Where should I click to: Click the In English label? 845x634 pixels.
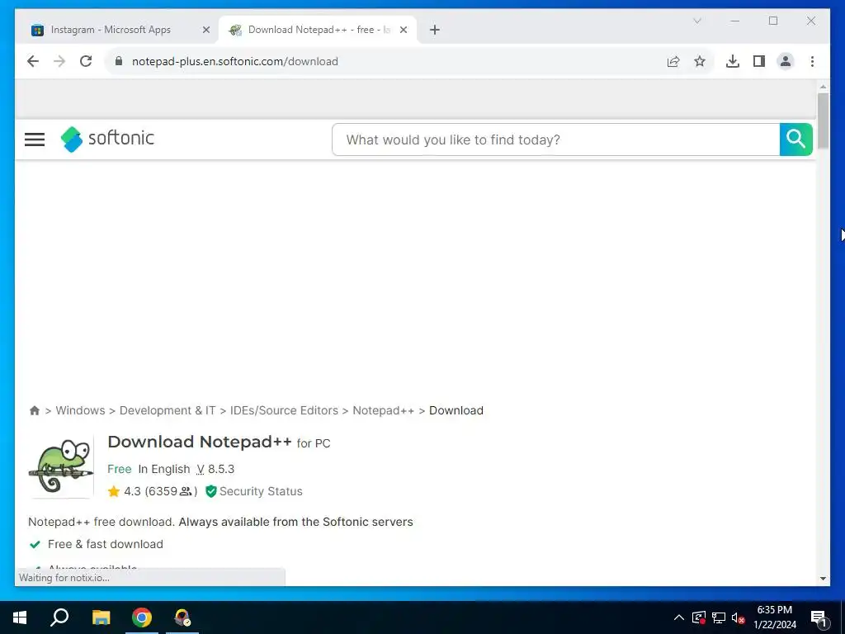[164, 469]
